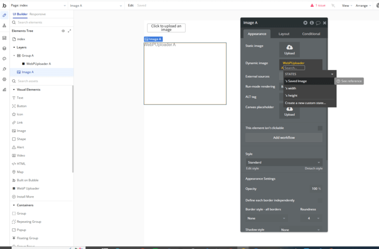Click the Opacity value field

point(316,189)
